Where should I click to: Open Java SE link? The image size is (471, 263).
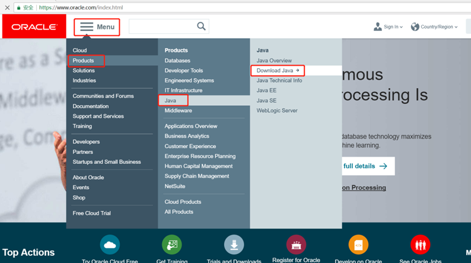(266, 100)
